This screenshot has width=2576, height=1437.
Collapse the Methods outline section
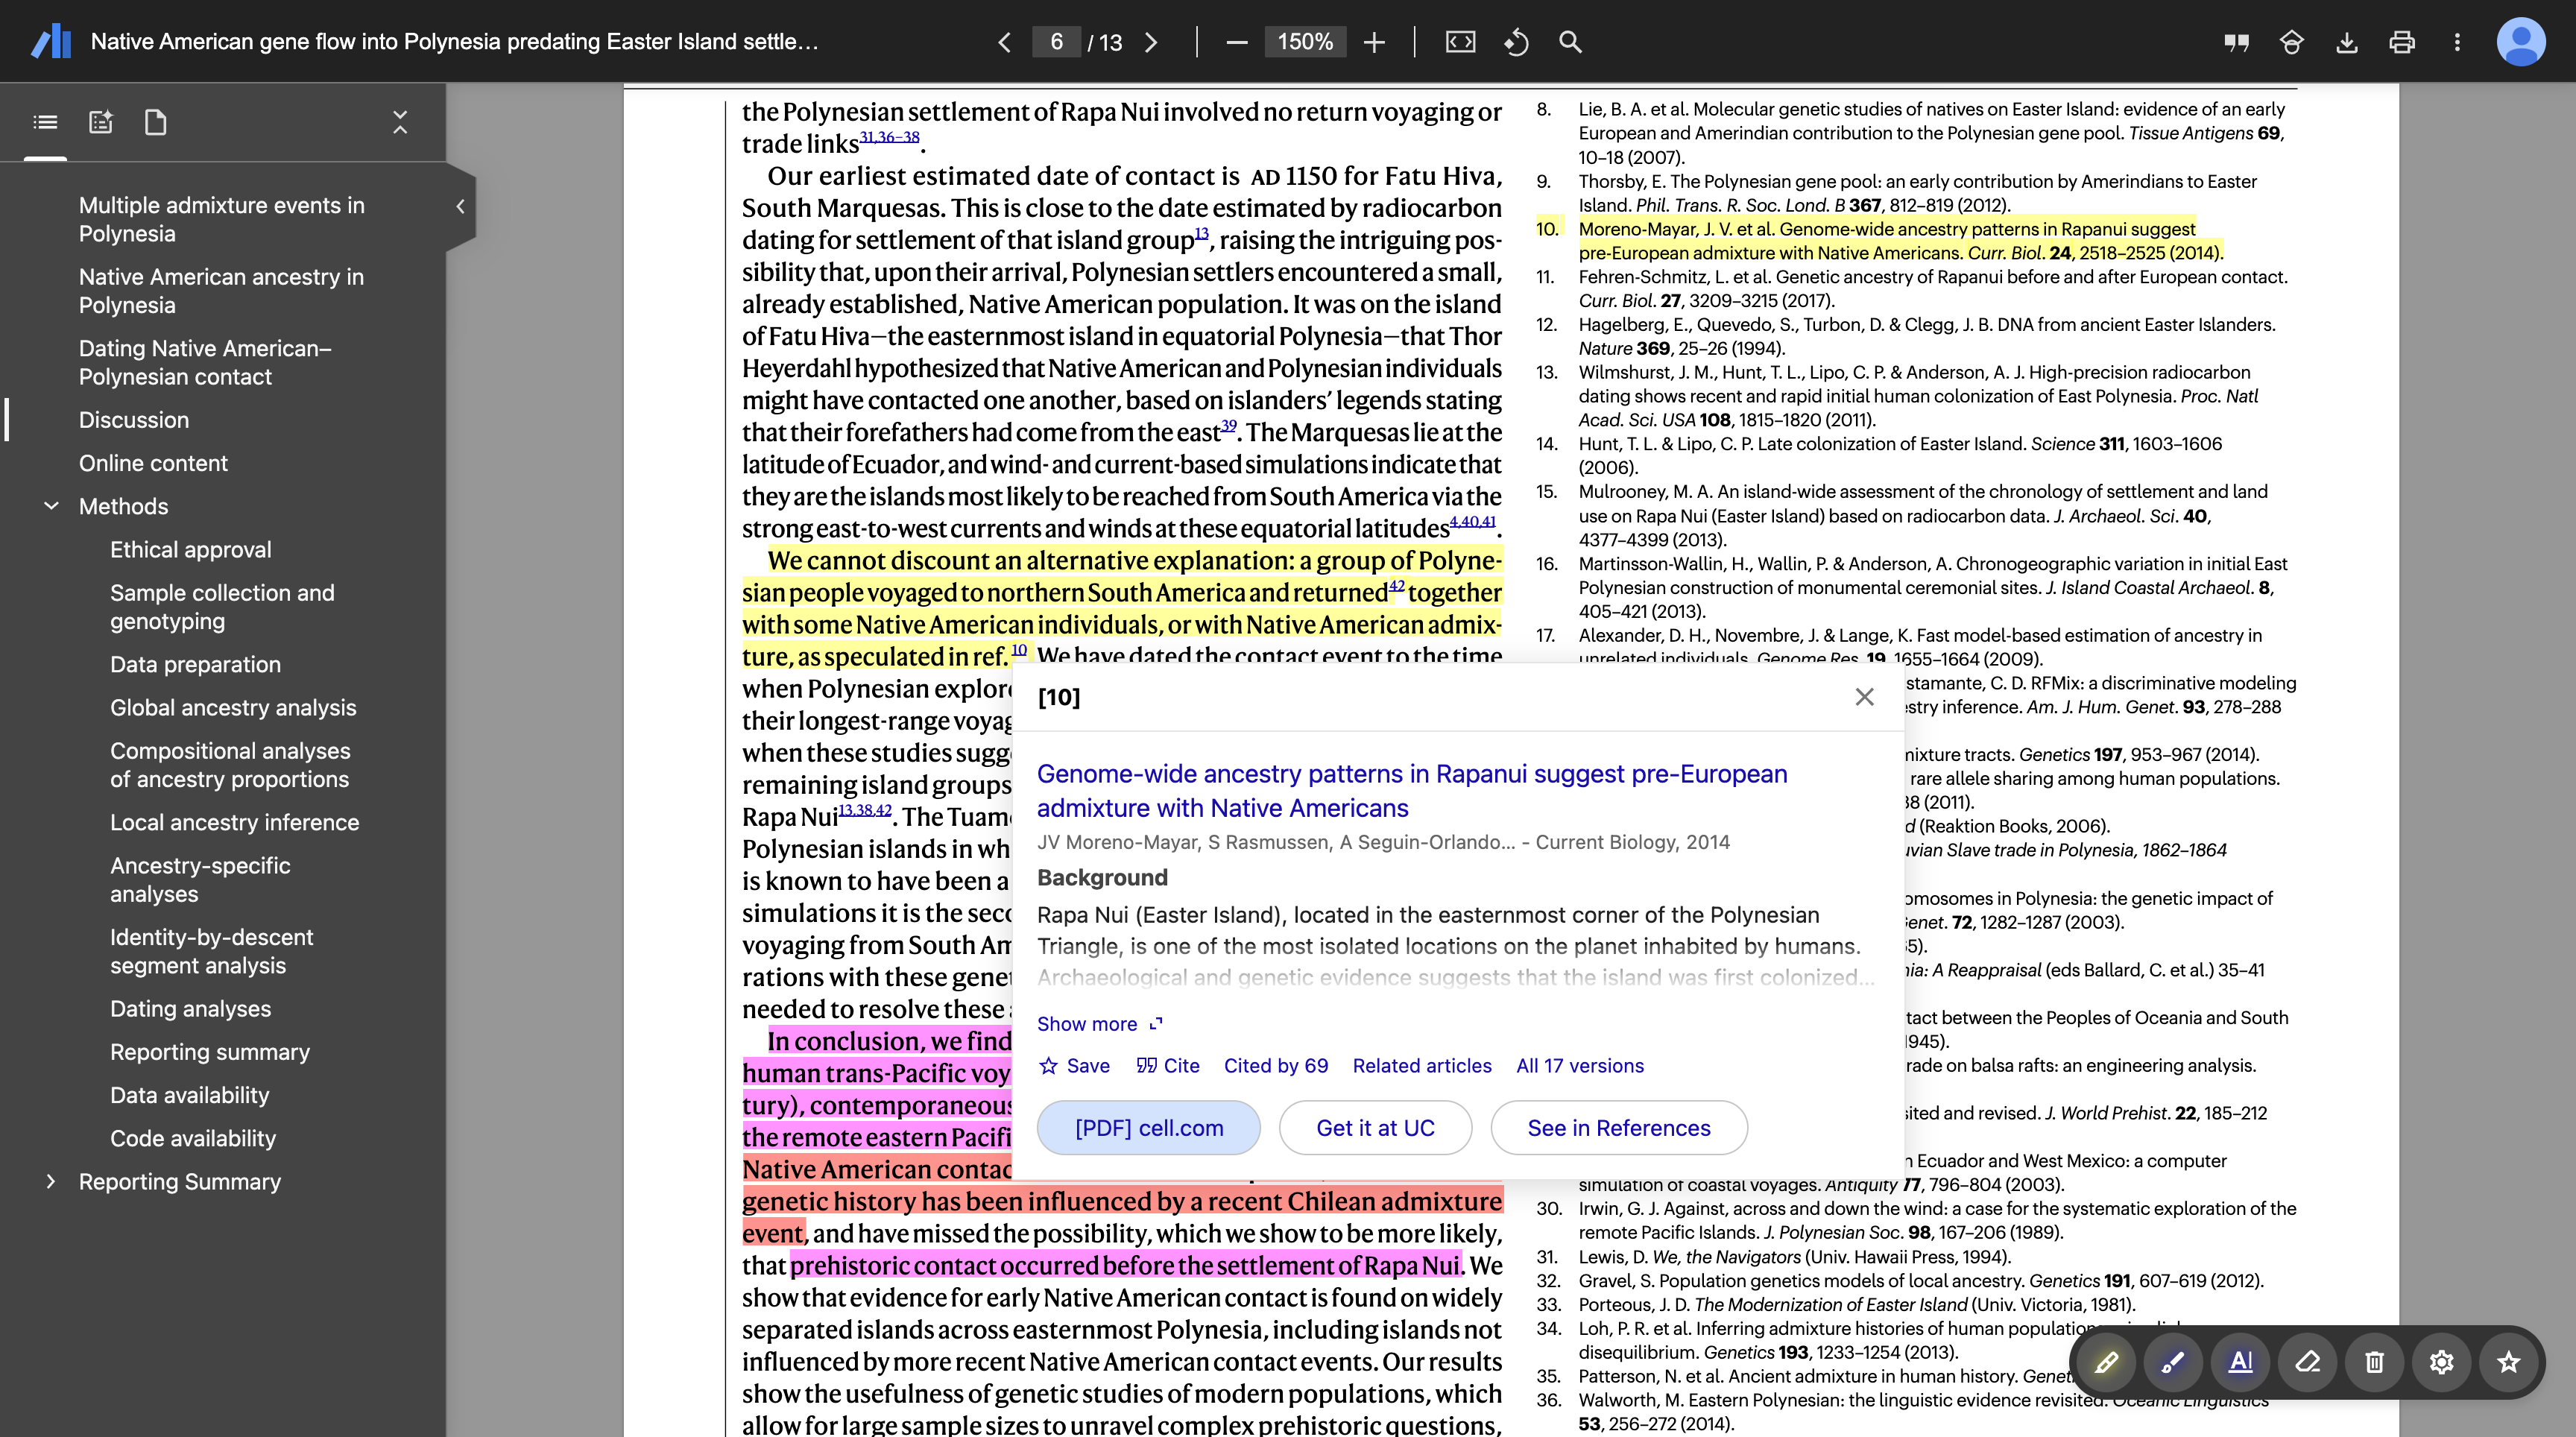pos(51,506)
